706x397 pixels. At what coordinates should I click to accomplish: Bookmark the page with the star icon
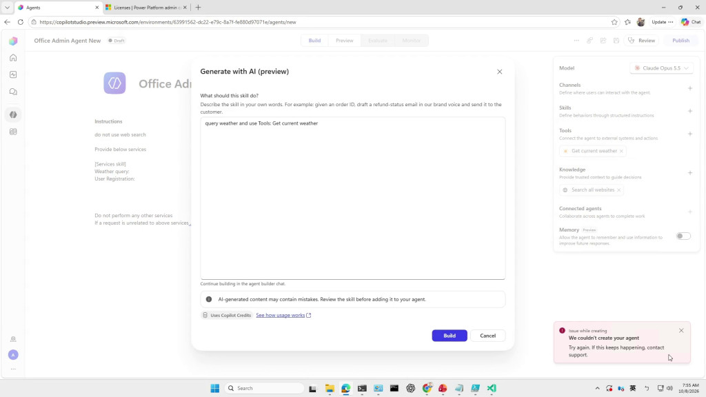pos(614,22)
